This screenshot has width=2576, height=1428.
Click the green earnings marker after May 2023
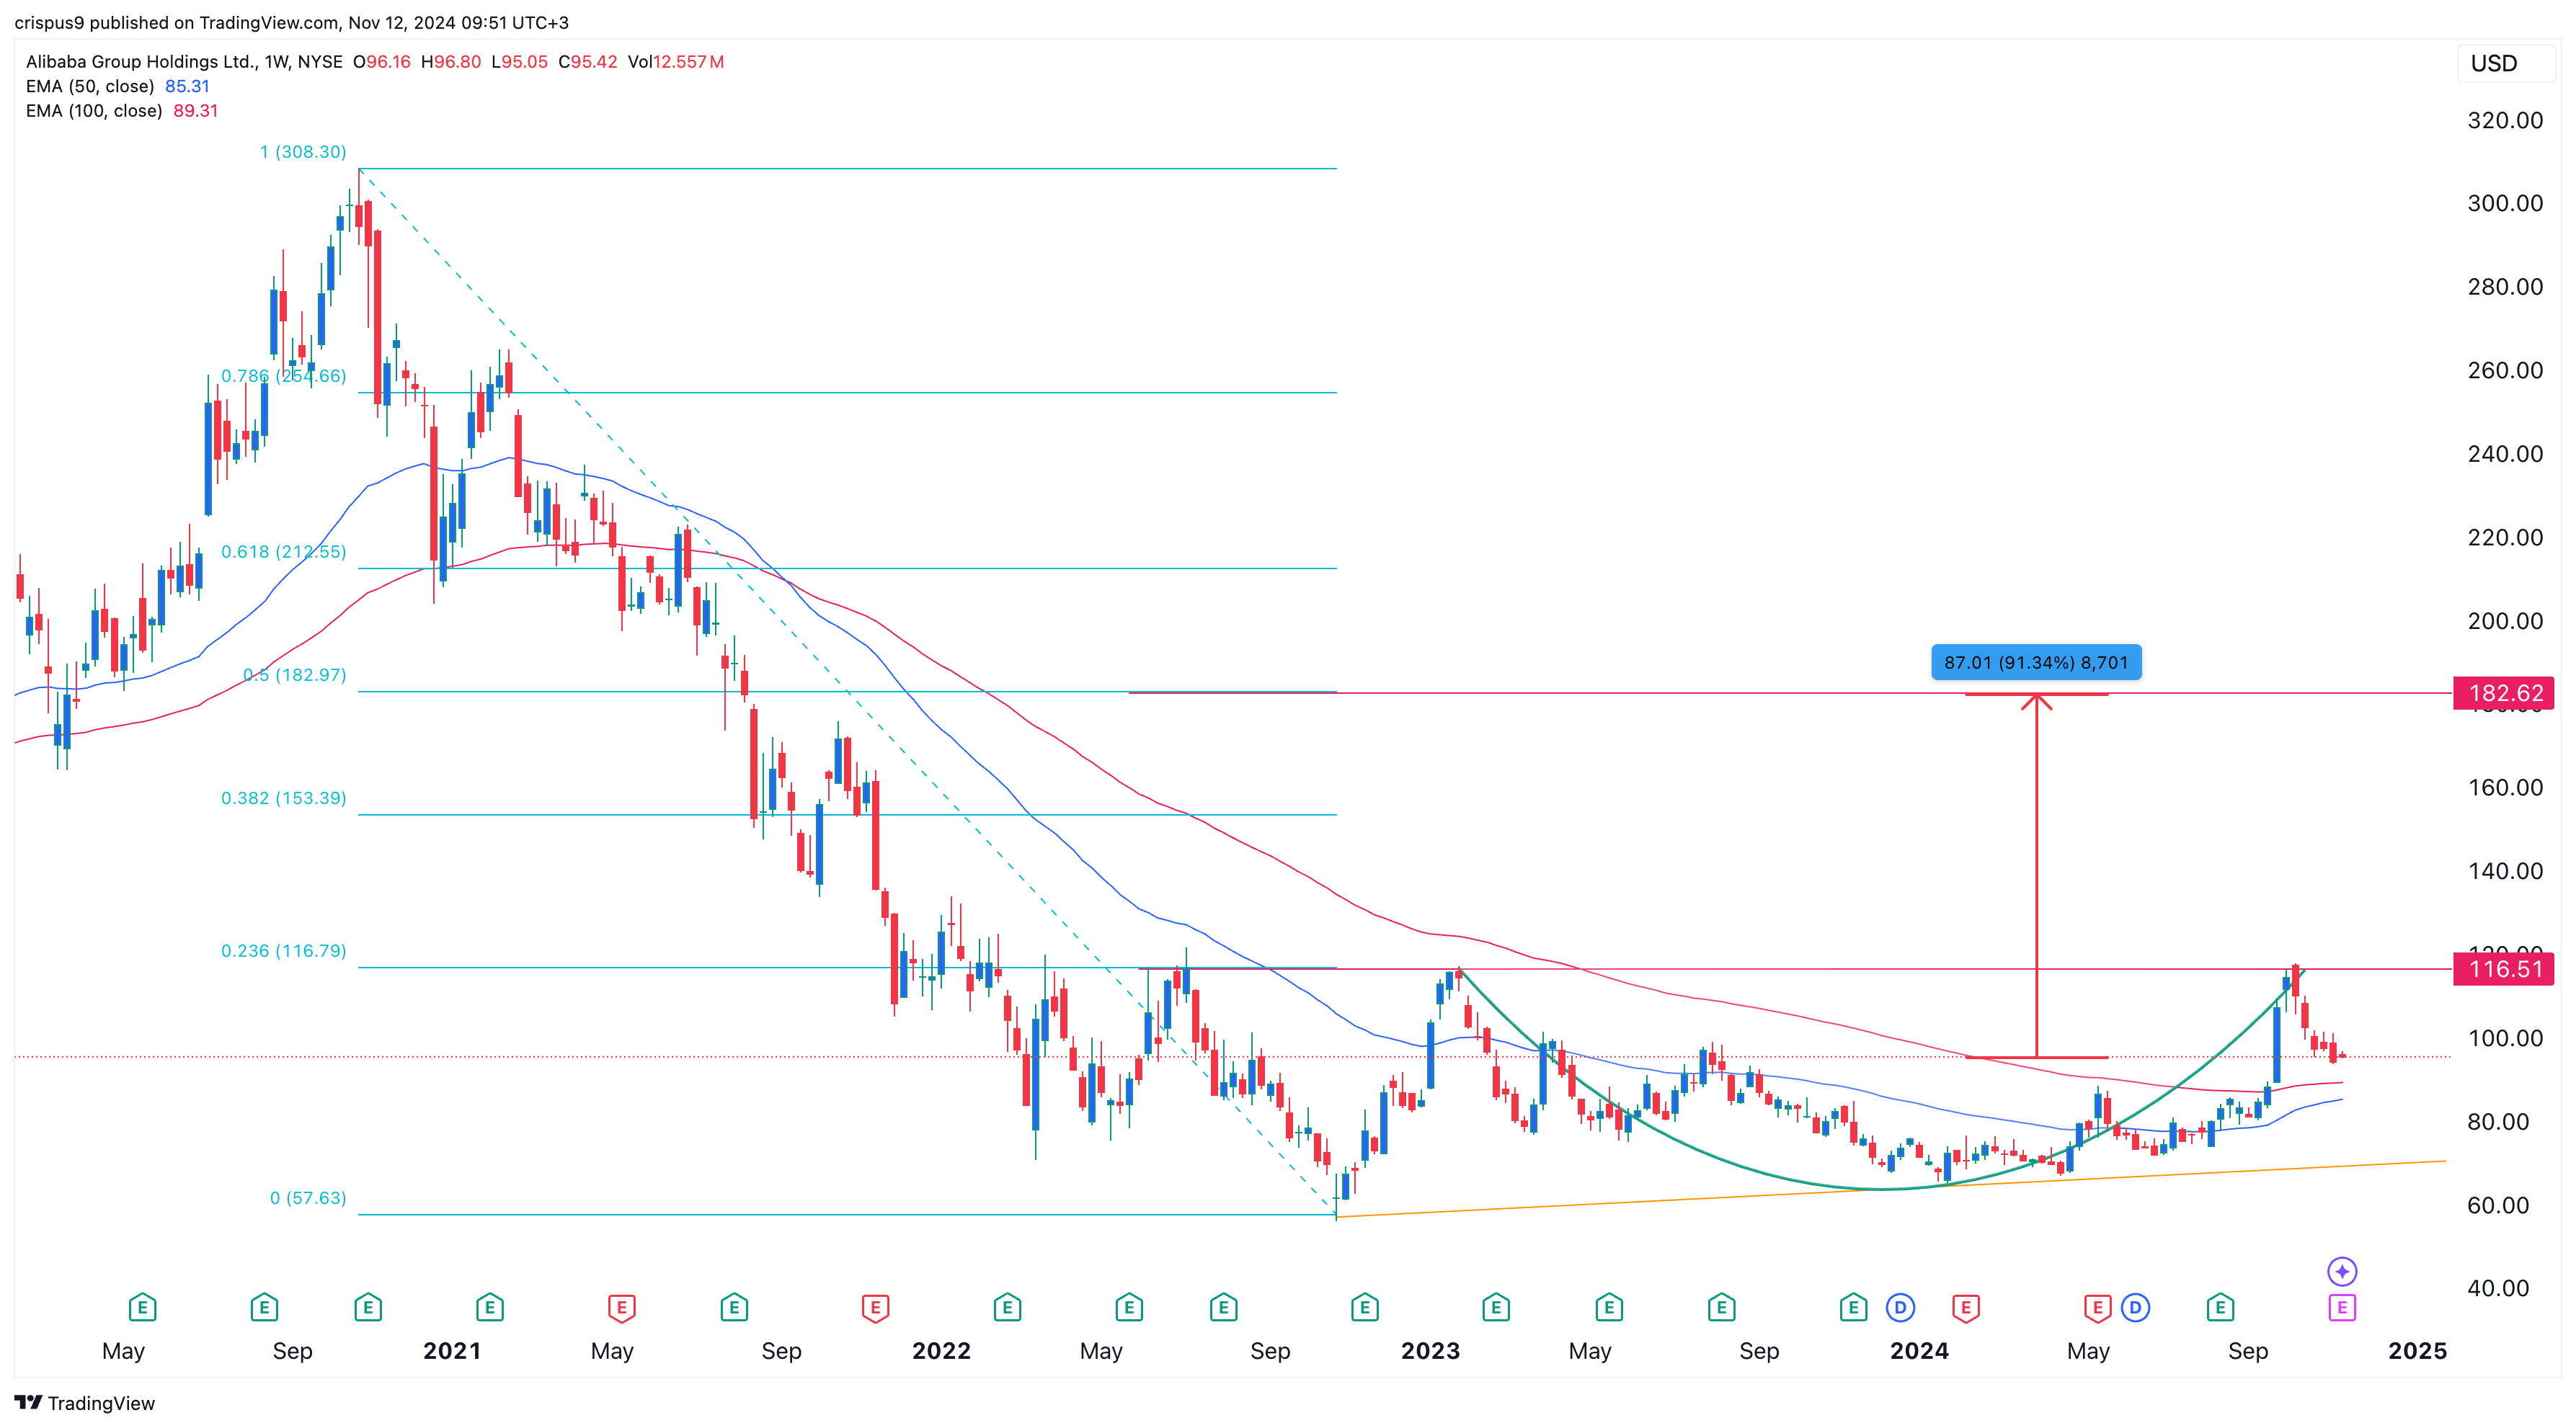1609,1307
